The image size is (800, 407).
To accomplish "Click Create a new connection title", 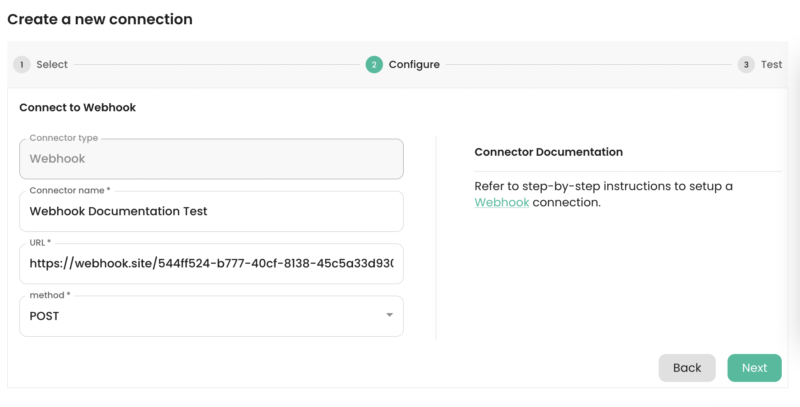I will tap(100, 19).
